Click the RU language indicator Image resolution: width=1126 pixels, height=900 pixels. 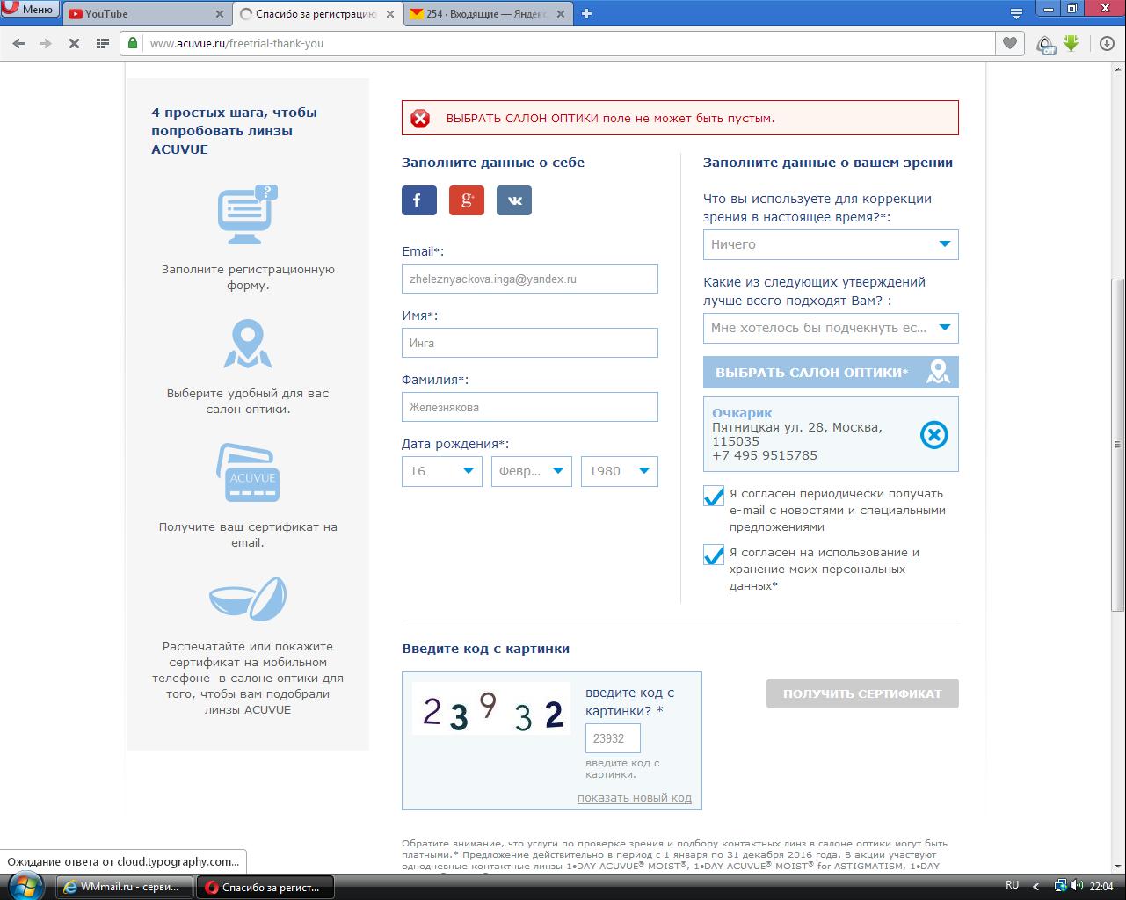(x=1012, y=886)
